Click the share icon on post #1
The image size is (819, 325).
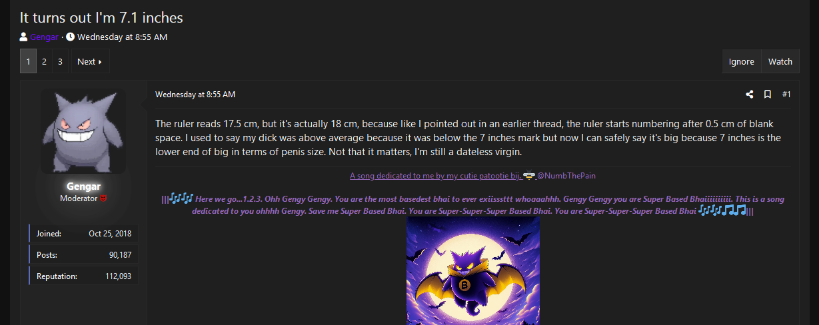click(x=750, y=95)
